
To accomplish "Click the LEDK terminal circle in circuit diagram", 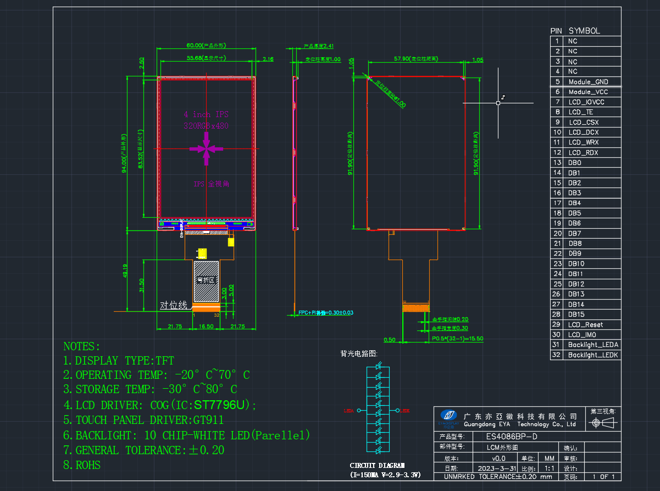I will (397, 410).
